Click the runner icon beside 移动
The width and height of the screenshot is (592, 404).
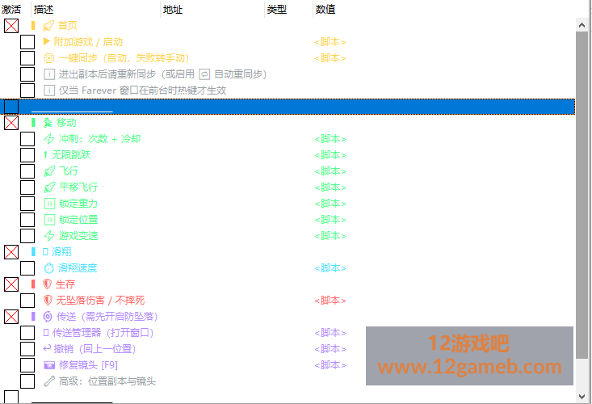coord(48,123)
